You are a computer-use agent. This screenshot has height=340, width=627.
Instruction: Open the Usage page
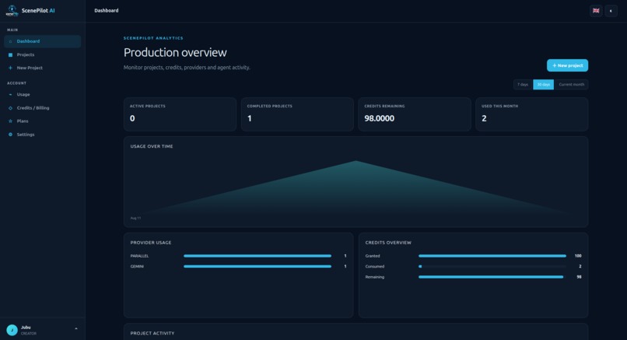tap(42, 95)
